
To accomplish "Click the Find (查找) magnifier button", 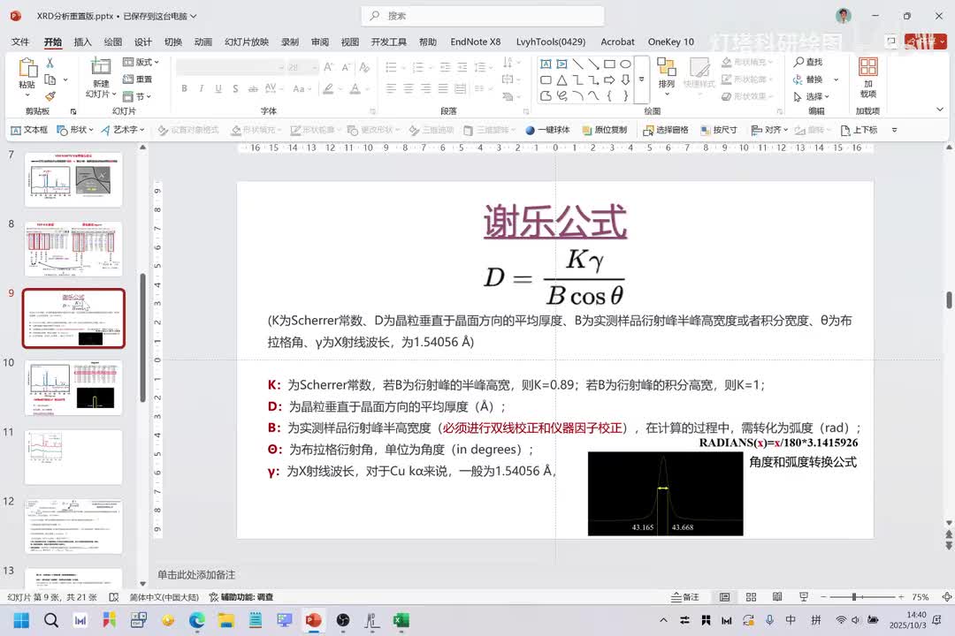I will point(807,62).
